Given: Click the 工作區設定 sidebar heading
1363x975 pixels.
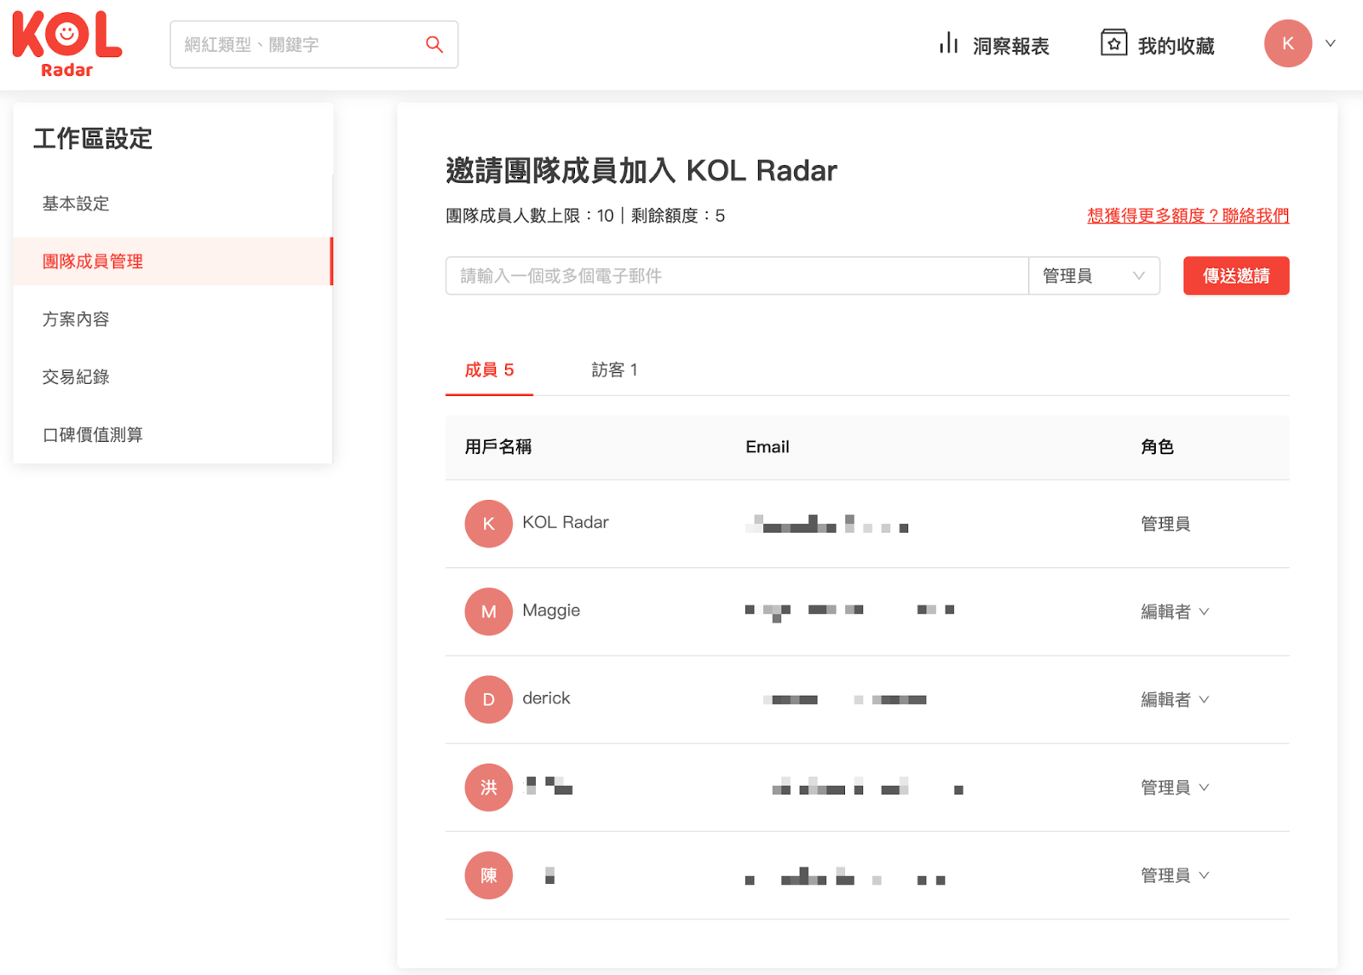Looking at the screenshot, I should tap(93, 139).
